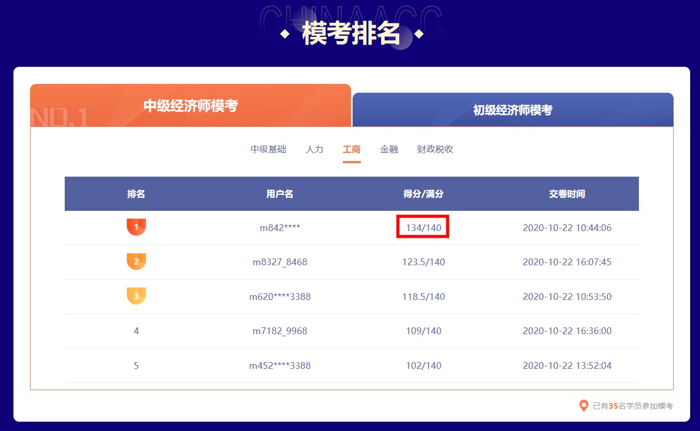Click the red location pin icon
The width and height of the screenshot is (700, 431).
tap(584, 406)
